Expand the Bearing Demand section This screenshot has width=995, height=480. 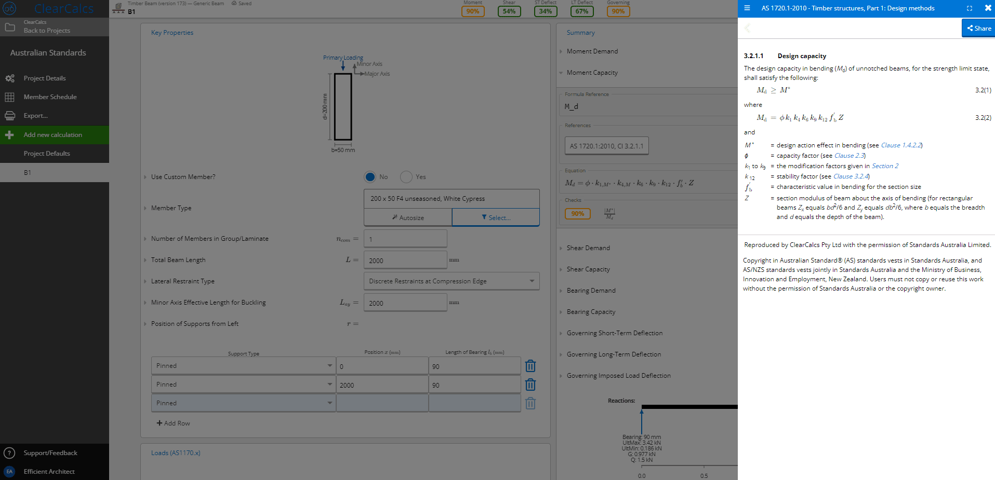pos(591,291)
